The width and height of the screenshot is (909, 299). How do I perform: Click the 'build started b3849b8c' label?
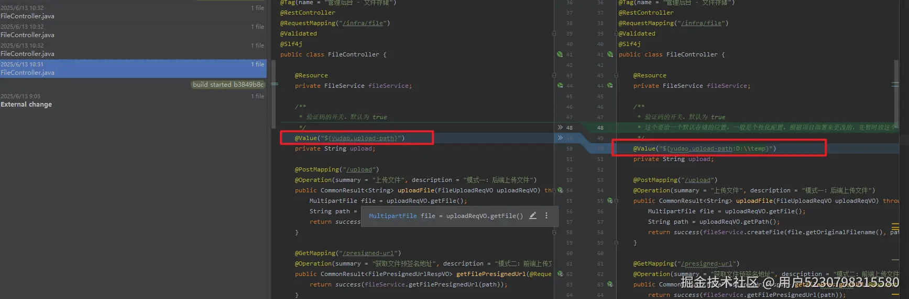tap(228, 85)
